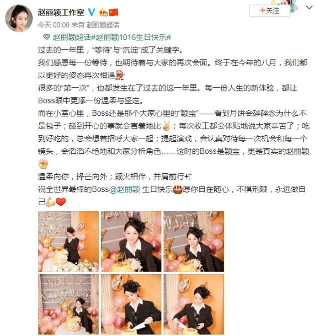This screenshot has height=336, width=319.
Task: Open bottom-middle photo of cake cutting
Action: pyautogui.click(x=131, y=304)
